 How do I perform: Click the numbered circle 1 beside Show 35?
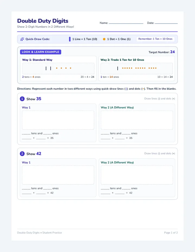click(22, 99)
